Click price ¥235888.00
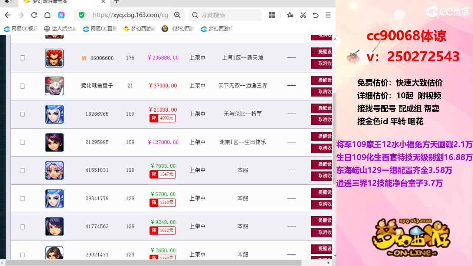Screen dimensions: 473x266 (x=163, y=58)
